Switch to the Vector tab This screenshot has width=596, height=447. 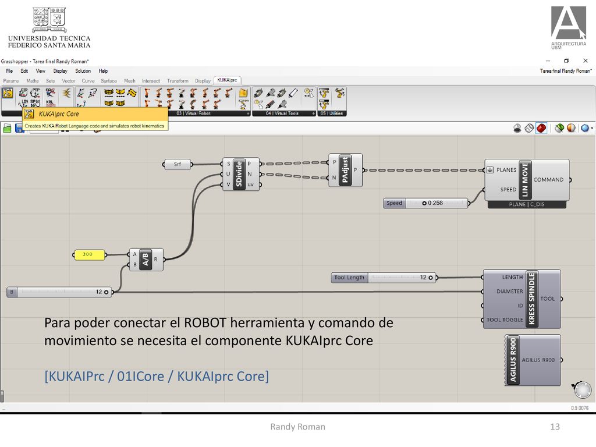69,81
